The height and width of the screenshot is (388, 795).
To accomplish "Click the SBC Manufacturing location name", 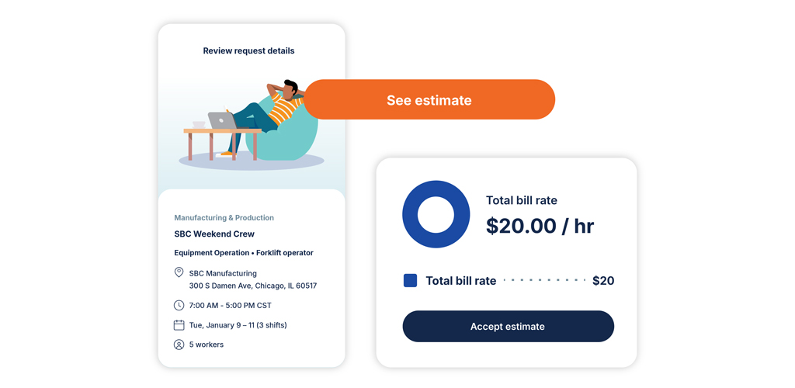I will (223, 273).
